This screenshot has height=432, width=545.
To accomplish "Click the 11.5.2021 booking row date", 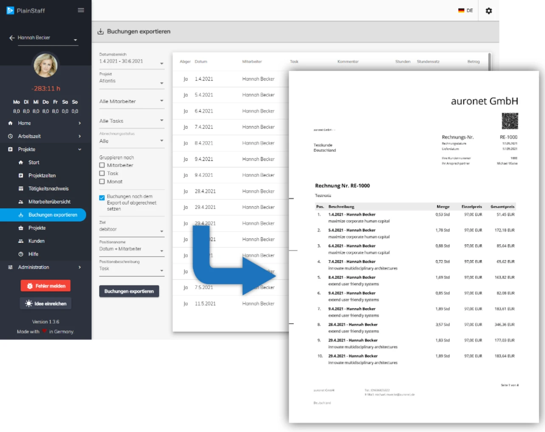I will point(205,304).
